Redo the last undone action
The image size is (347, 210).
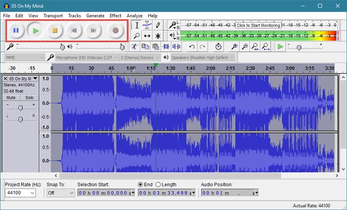(202, 46)
